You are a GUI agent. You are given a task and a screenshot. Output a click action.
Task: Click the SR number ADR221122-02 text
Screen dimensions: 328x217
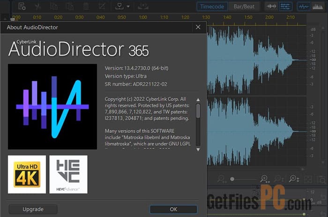pos(136,84)
